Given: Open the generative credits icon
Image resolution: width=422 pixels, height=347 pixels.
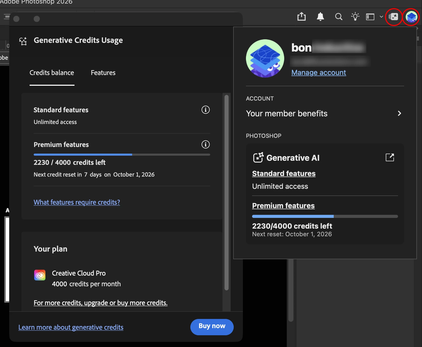Looking at the screenshot, I should [x=393, y=17].
